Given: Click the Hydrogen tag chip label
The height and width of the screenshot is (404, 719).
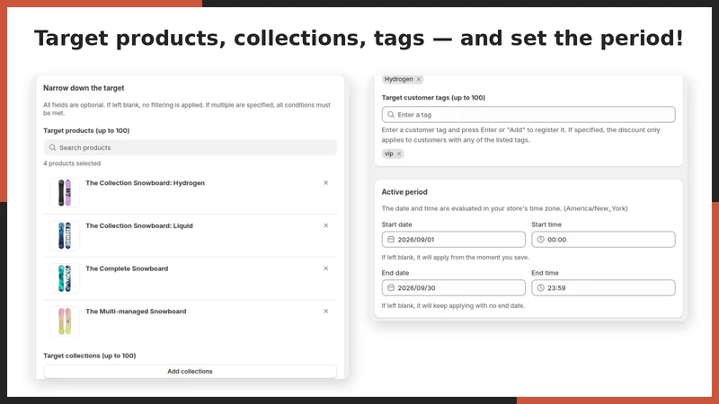Looking at the screenshot, I should (x=398, y=79).
